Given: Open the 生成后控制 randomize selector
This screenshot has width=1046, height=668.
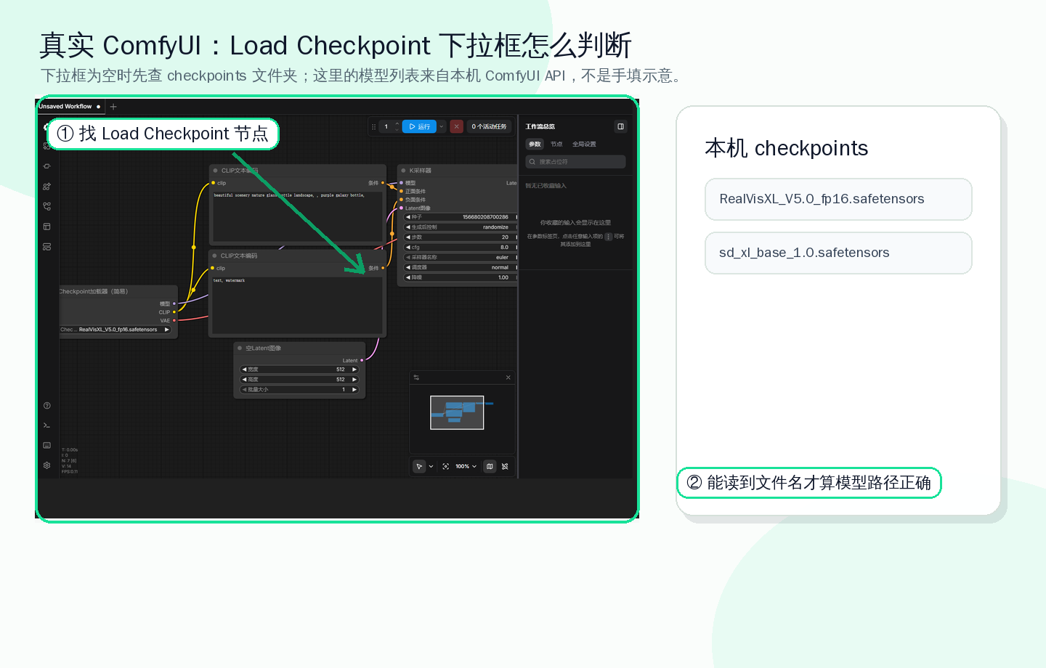Looking at the screenshot, I should [x=461, y=227].
